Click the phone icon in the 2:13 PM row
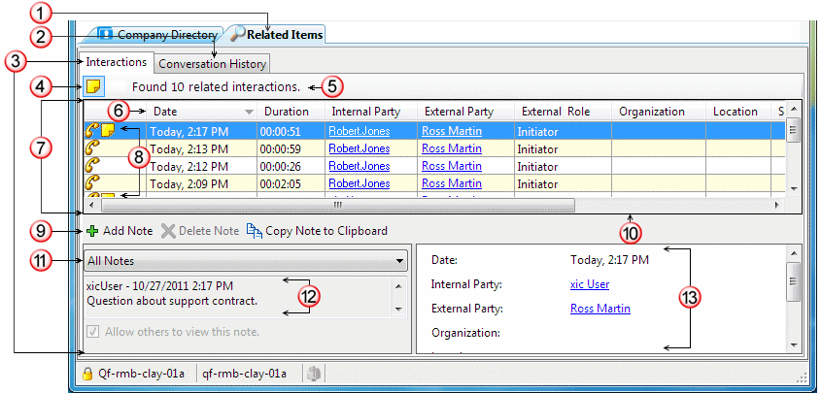The width and height of the screenshot is (821, 393). pos(94,148)
